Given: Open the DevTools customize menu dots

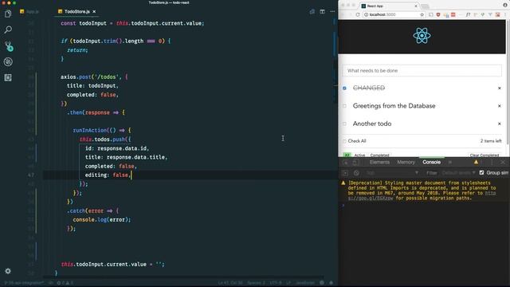Looking at the screenshot, I should [x=492, y=162].
